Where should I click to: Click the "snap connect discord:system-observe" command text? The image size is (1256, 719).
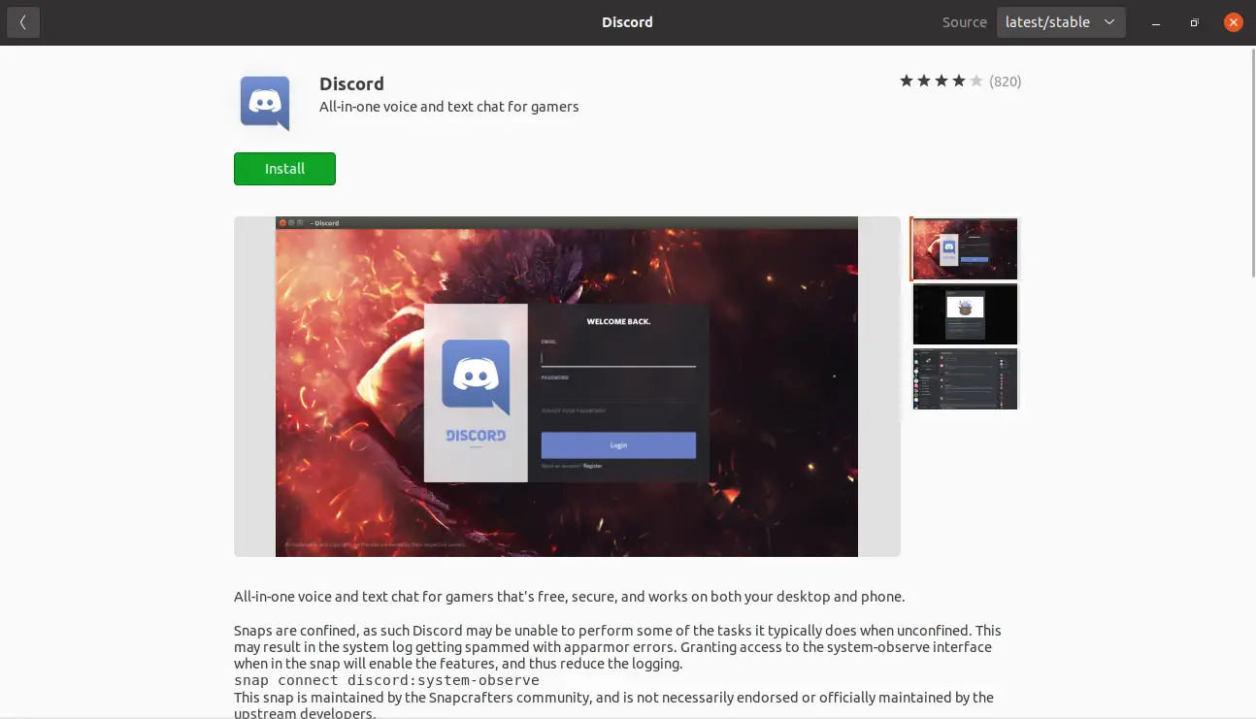386,680
